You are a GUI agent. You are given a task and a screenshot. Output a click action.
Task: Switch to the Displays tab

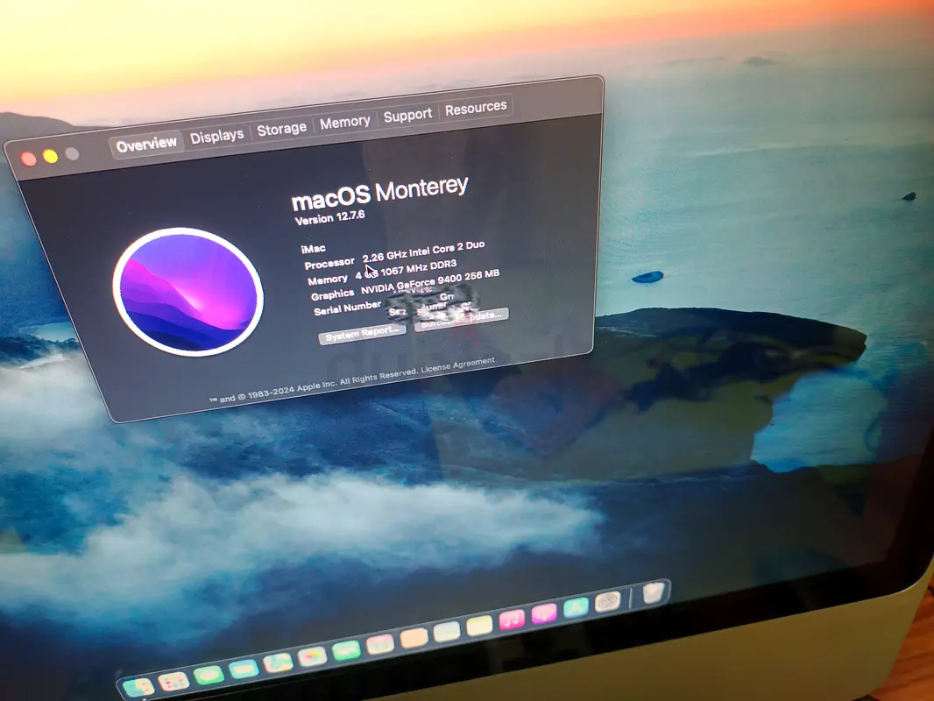(217, 136)
